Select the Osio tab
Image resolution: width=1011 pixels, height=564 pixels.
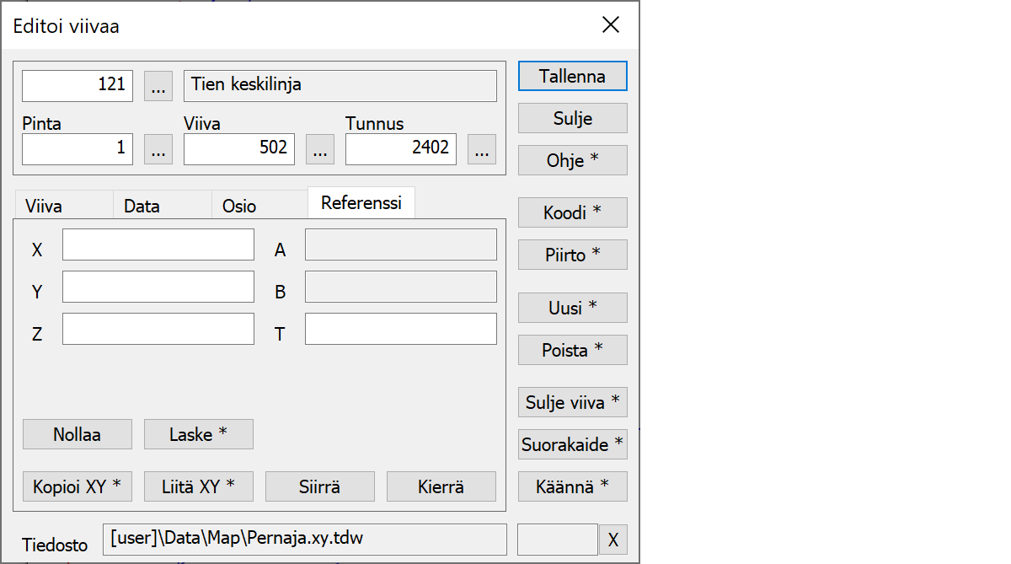click(x=239, y=206)
